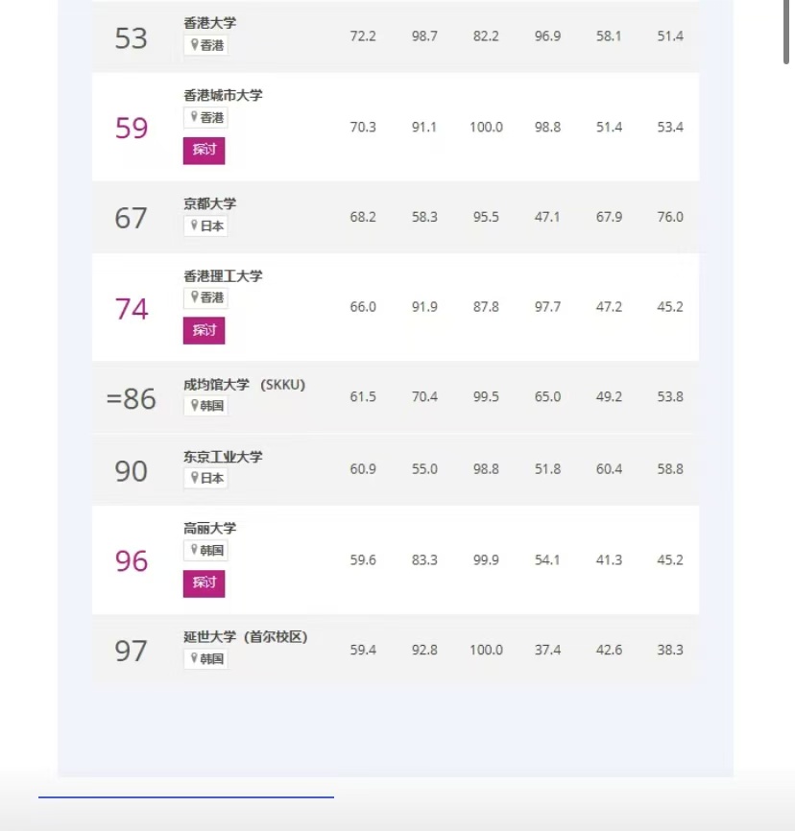Viewport: 795px width, 831px height.
Task: Select rank number 74 for 香港理工大学
Action: point(132,308)
